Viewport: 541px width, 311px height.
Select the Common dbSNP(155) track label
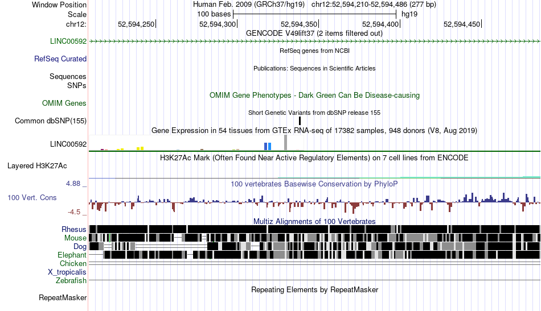click(x=50, y=121)
